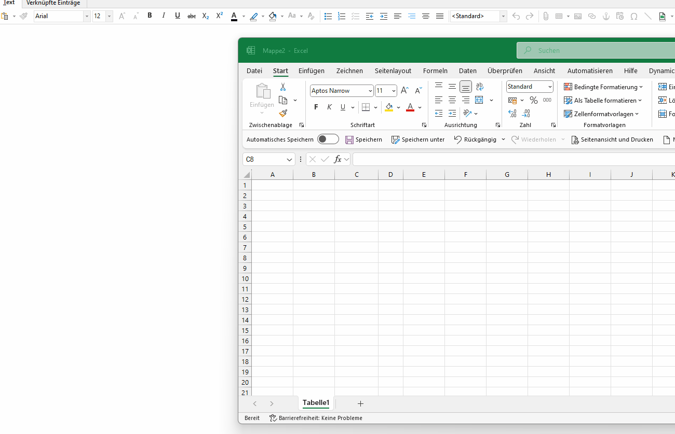Image resolution: width=675 pixels, height=434 pixels.
Task: Apply the red font color in Excel
Action: click(x=410, y=107)
